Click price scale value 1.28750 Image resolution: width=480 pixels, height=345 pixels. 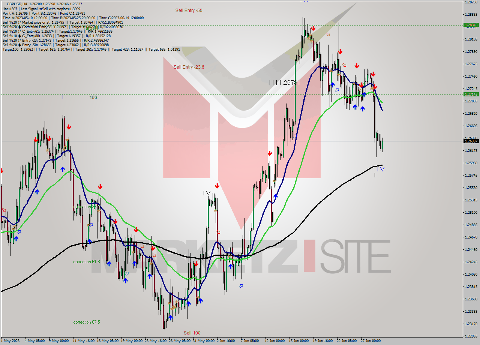click(x=471, y=2)
